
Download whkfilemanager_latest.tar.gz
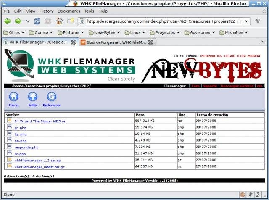pos(40,167)
